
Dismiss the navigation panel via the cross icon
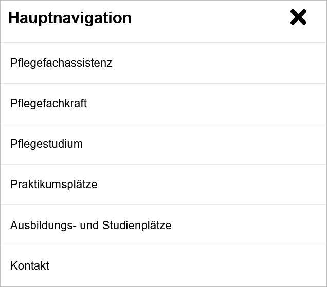pyautogui.click(x=298, y=17)
